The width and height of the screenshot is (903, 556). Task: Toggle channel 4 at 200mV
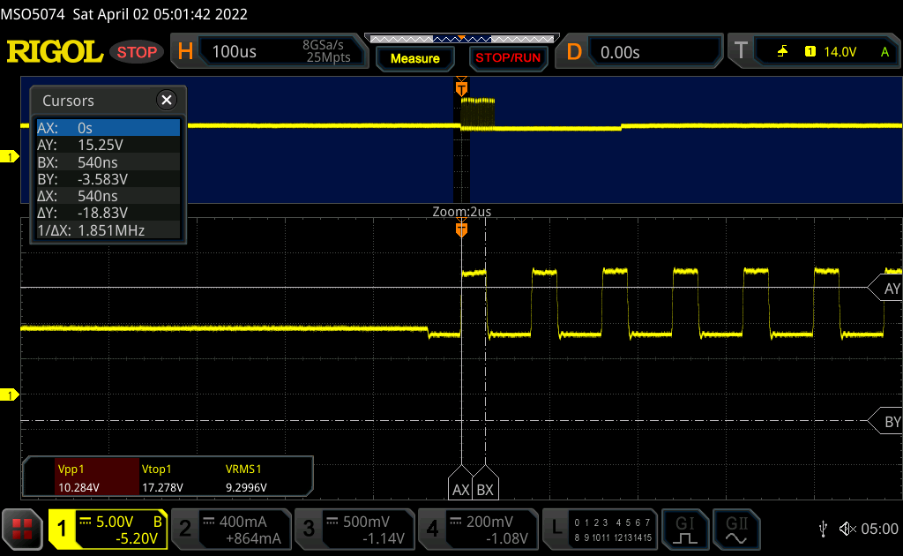478,529
